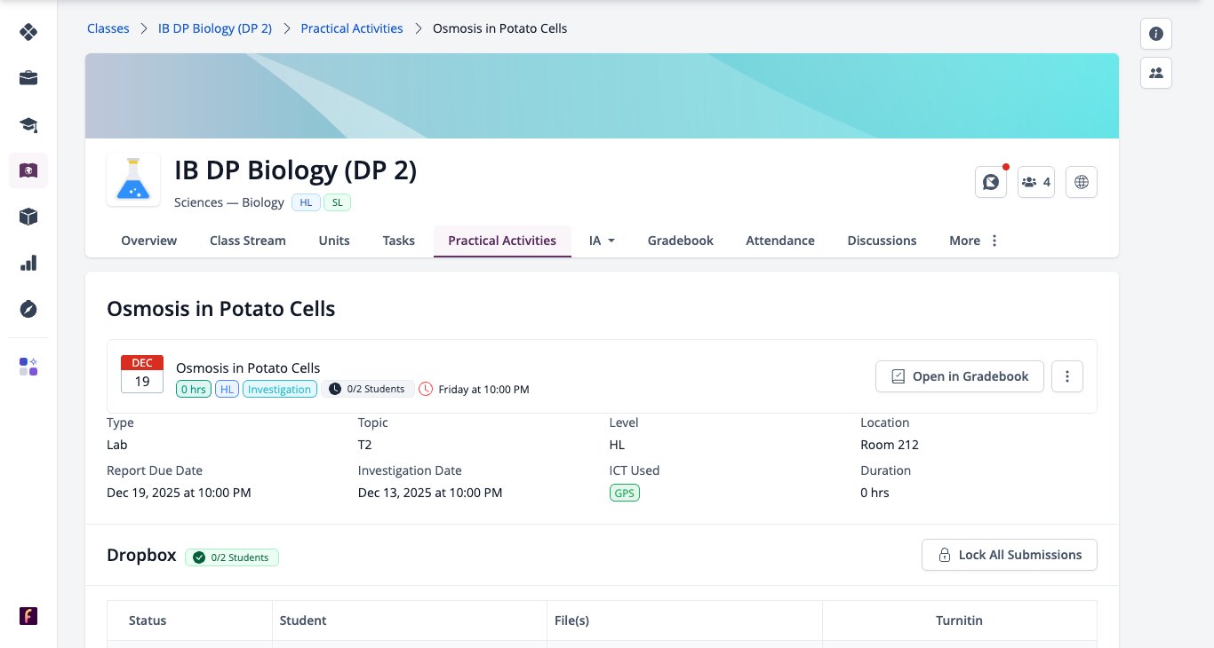Open the More tabs menu
The image size is (1214, 648).
click(974, 241)
